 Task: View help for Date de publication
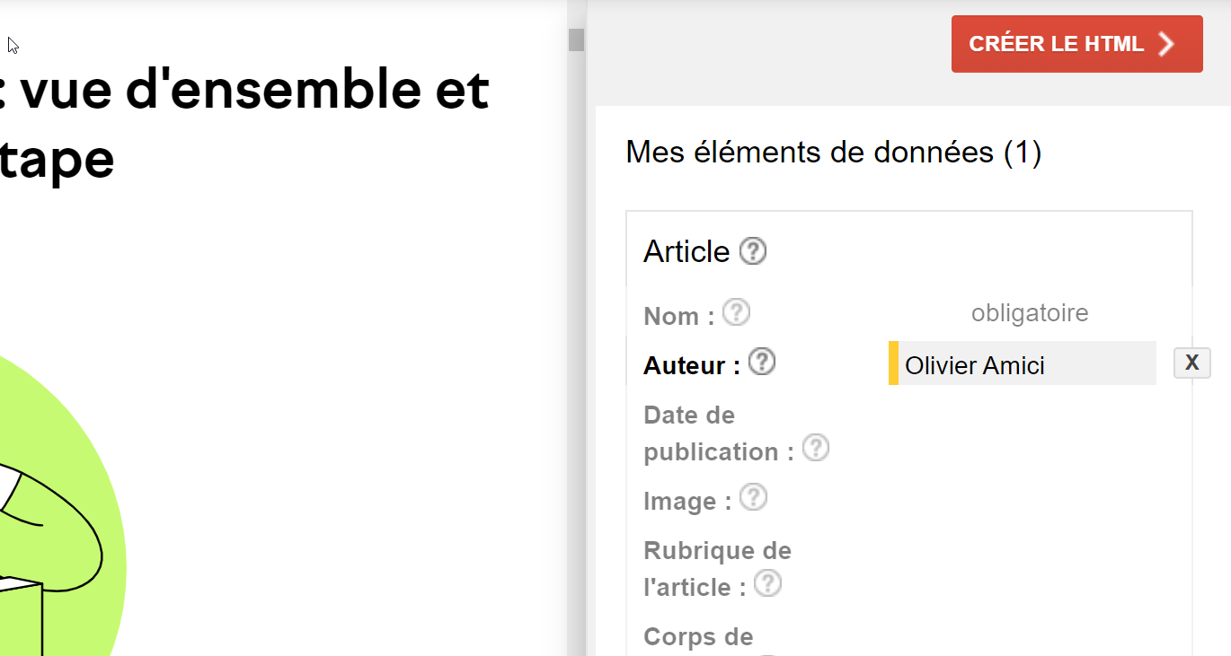(815, 448)
